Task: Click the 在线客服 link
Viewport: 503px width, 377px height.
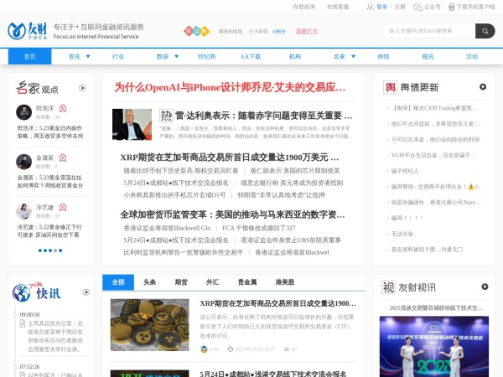Action: tap(338, 7)
